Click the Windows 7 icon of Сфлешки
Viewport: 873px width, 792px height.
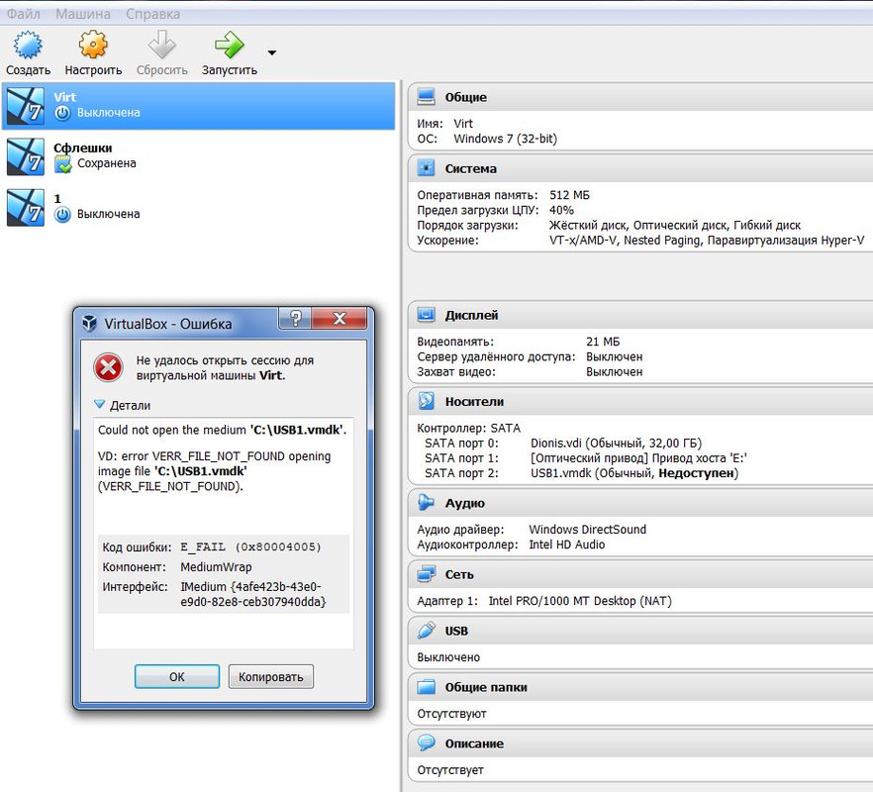tap(26, 156)
